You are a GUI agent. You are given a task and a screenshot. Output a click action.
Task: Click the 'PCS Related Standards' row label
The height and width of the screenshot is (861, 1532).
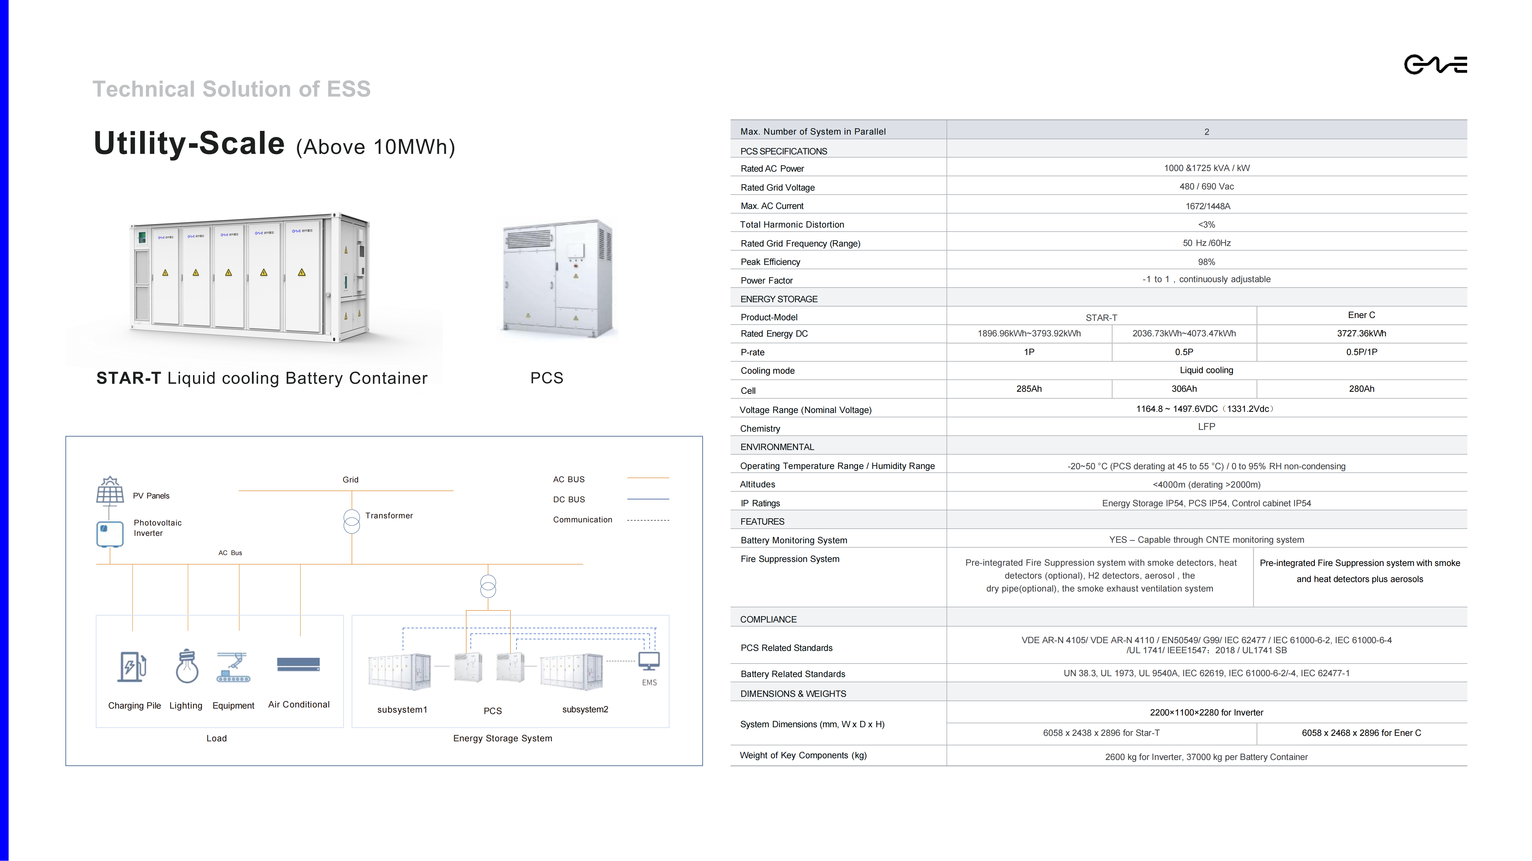pyautogui.click(x=786, y=648)
